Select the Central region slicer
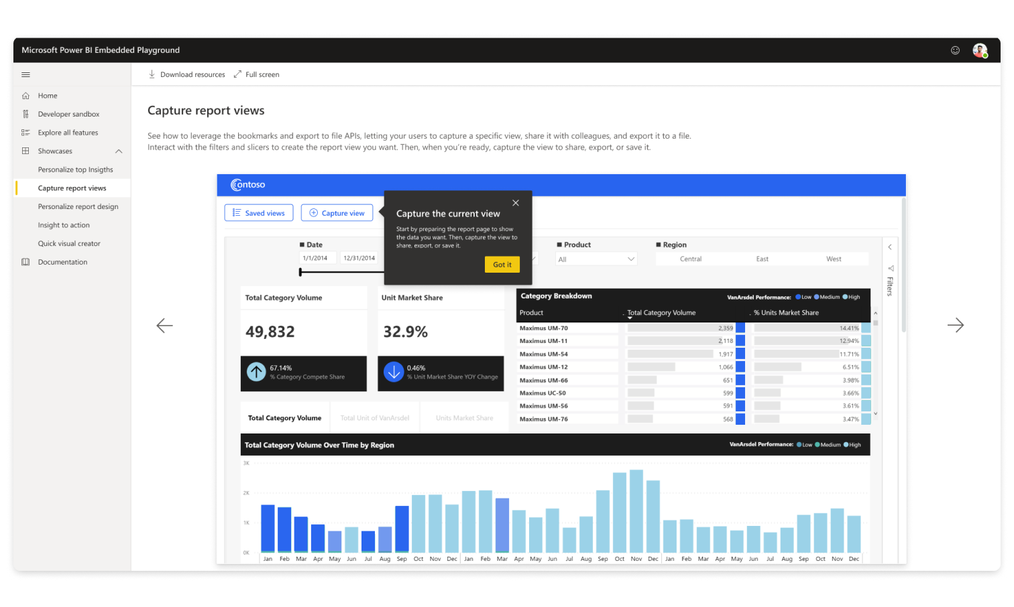 [x=691, y=259]
